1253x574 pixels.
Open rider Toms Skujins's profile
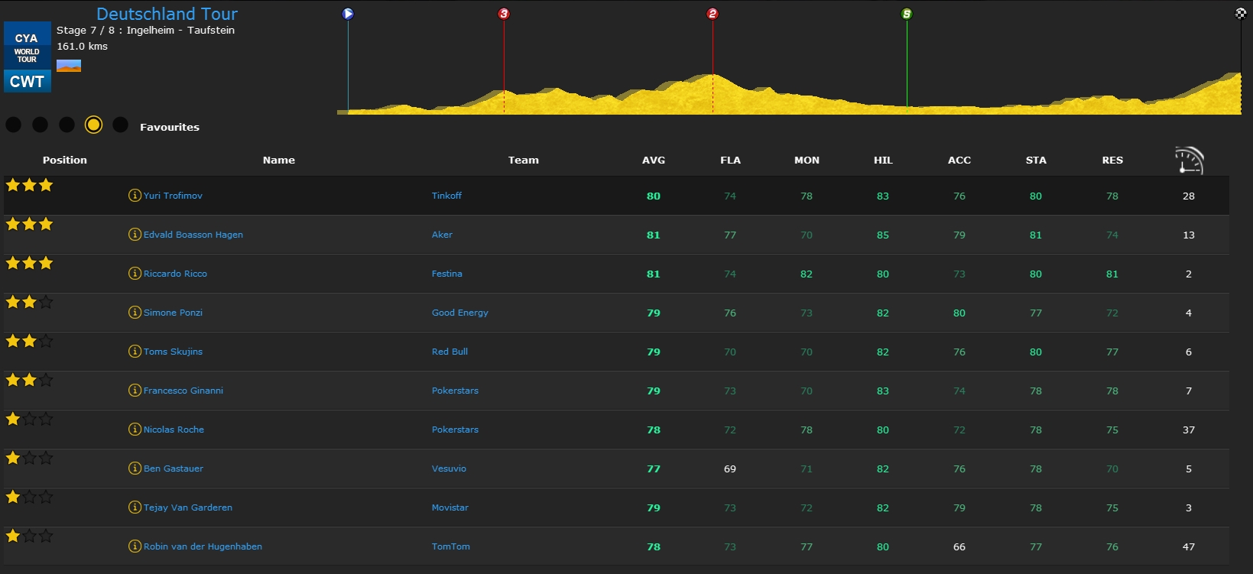[x=173, y=352]
